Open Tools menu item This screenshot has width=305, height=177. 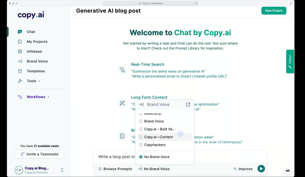31,81
